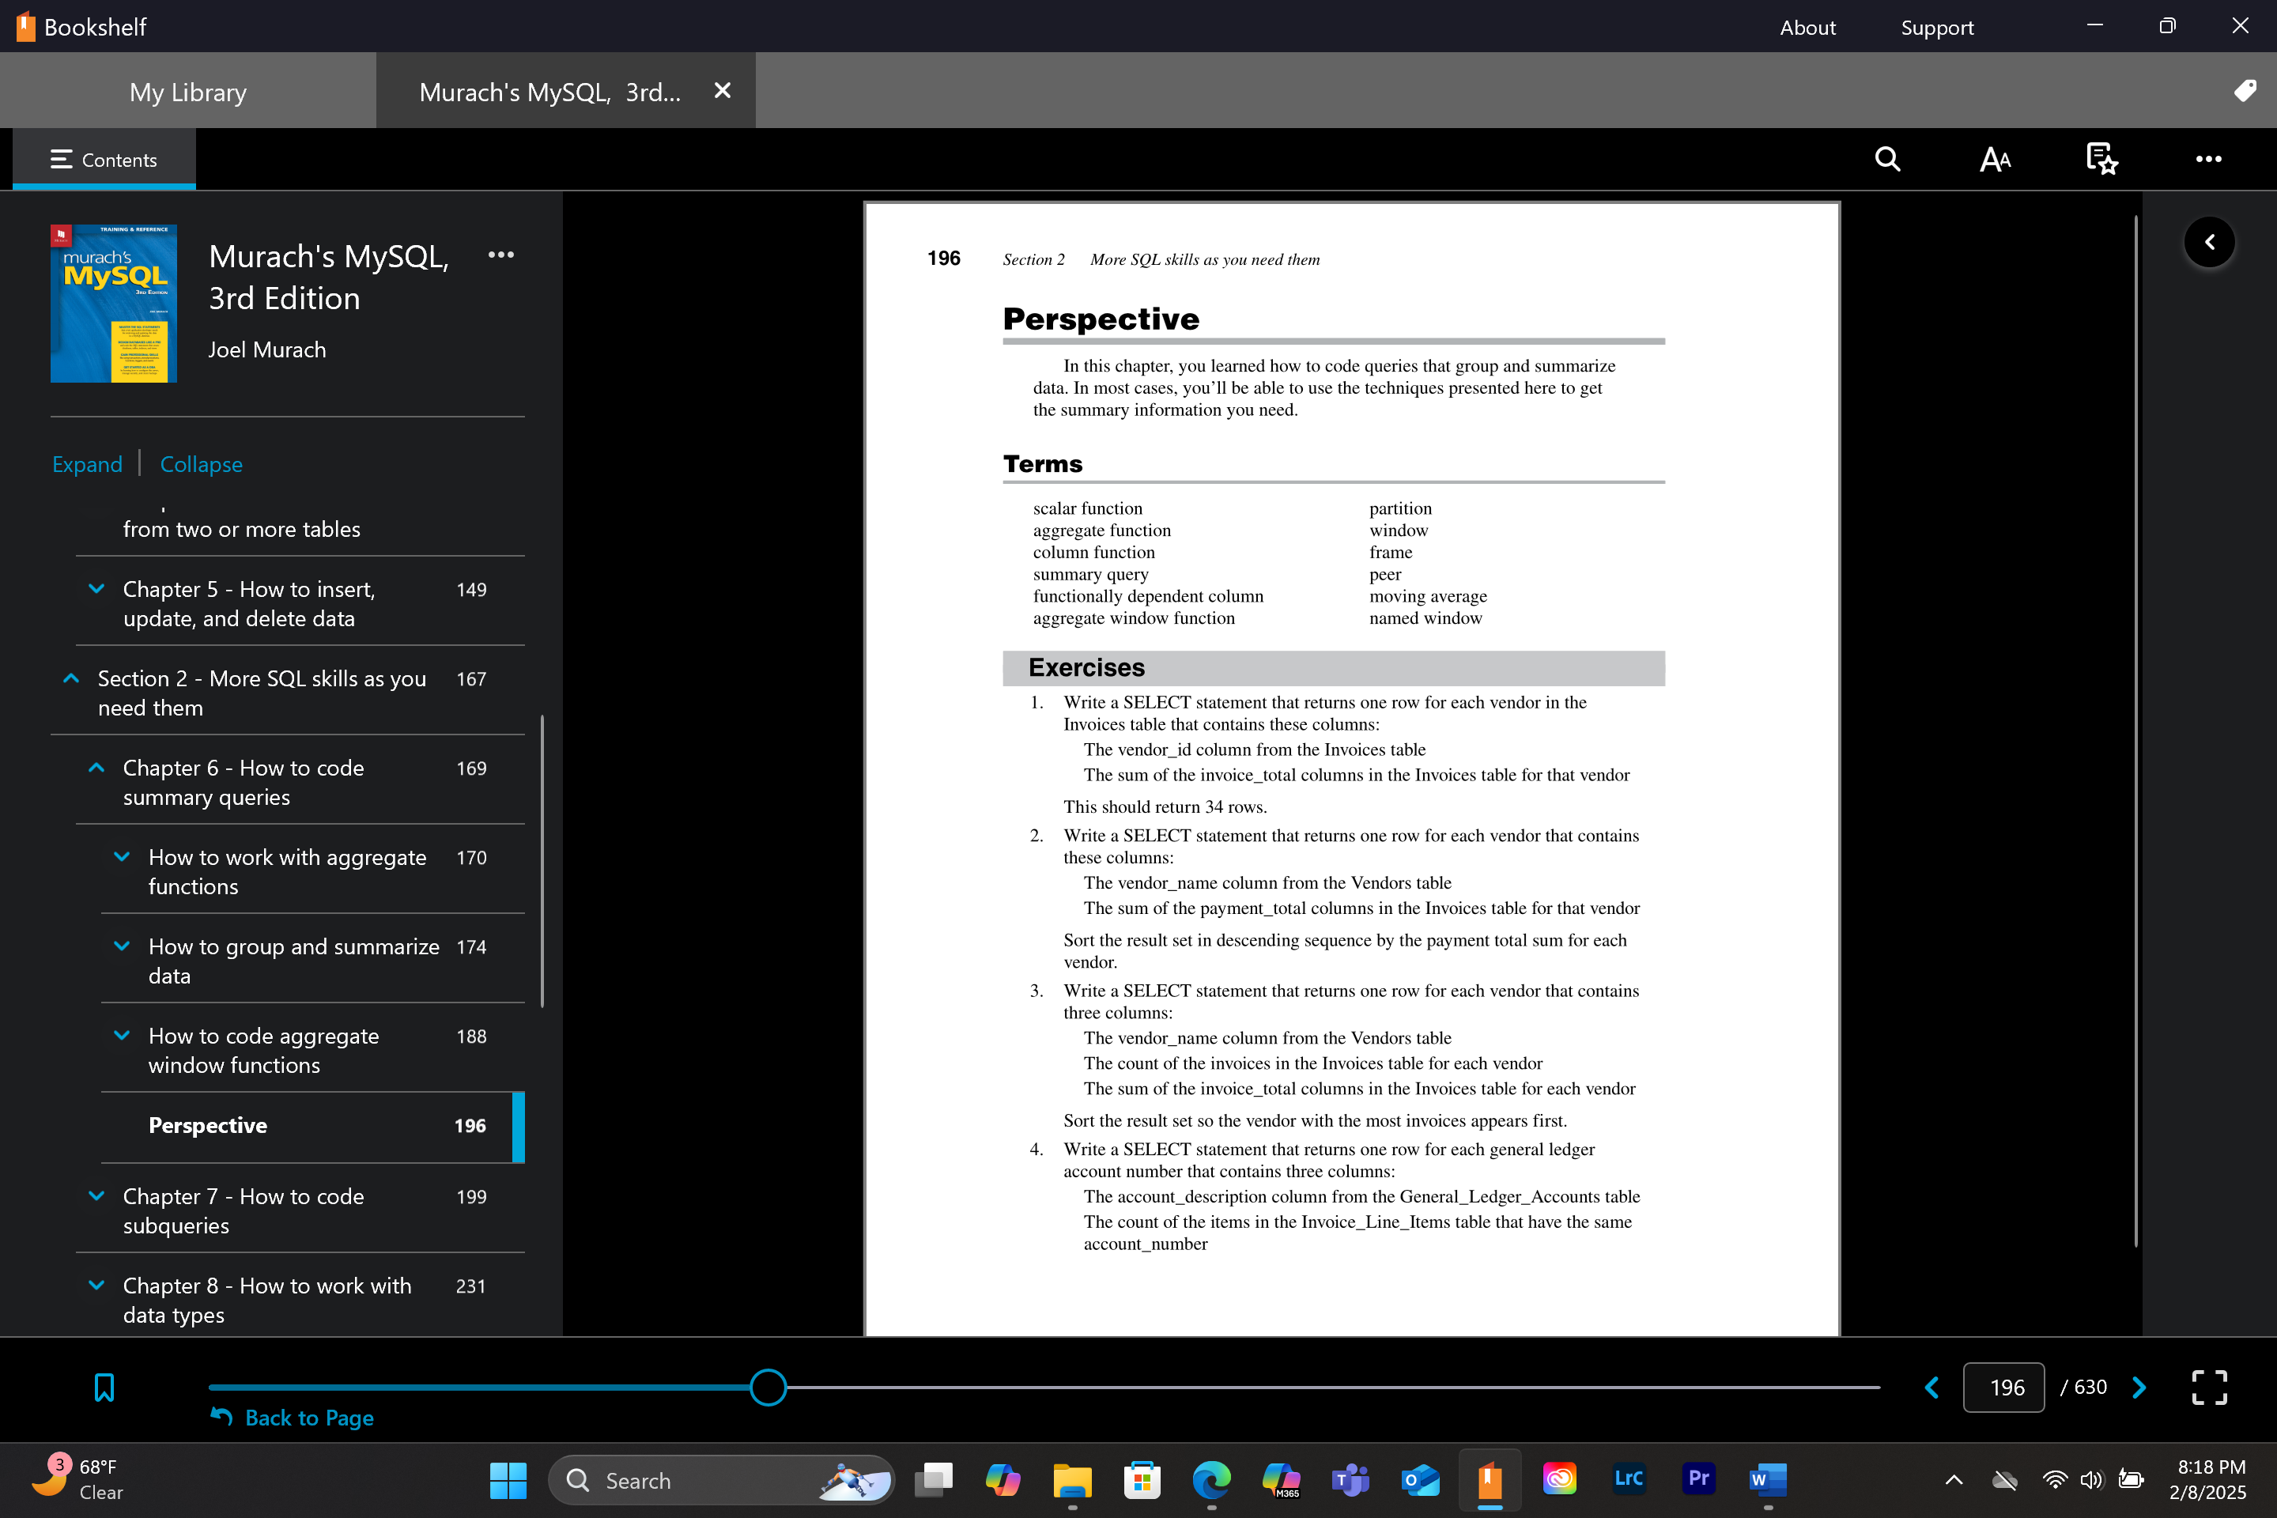Screen dimensions: 2277x1518
Task: Click the page number input field
Action: pyautogui.click(x=2004, y=1388)
